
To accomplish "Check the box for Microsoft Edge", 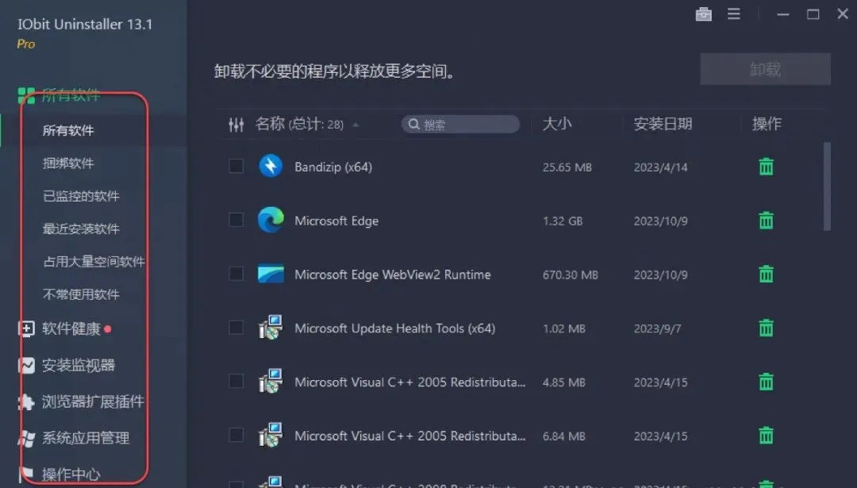I will point(236,220).
